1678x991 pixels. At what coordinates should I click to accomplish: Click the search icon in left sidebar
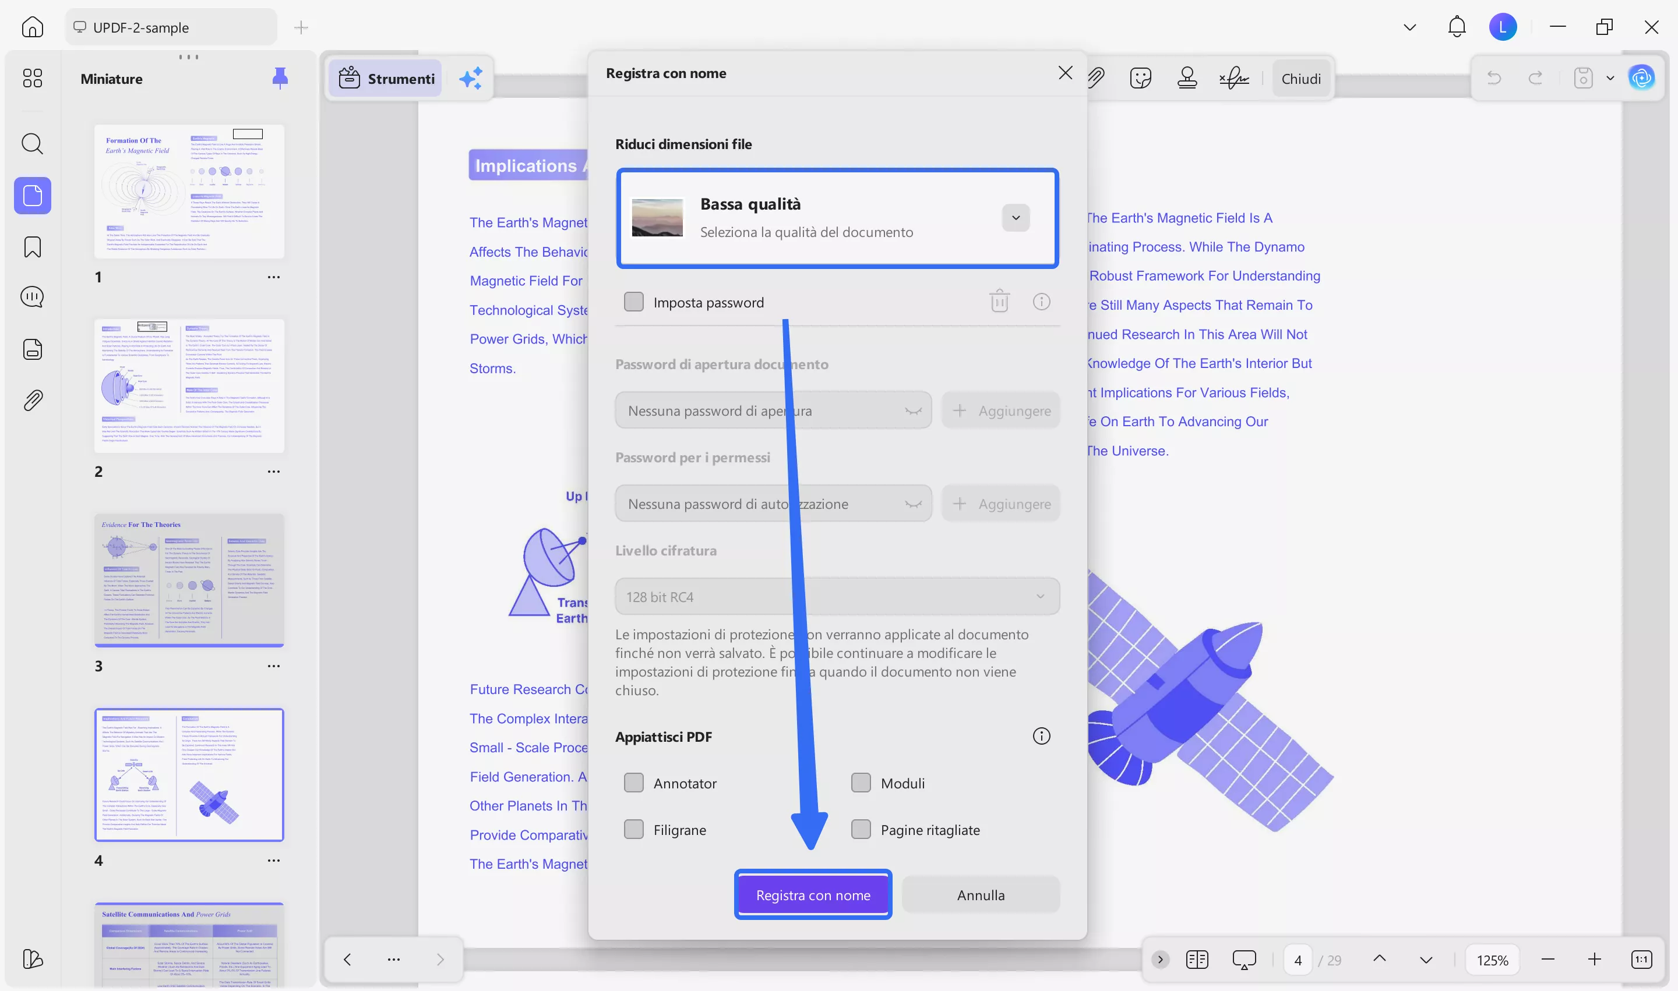(32, 144)
